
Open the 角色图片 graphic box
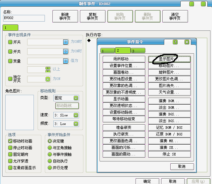[x=20, y=112]
